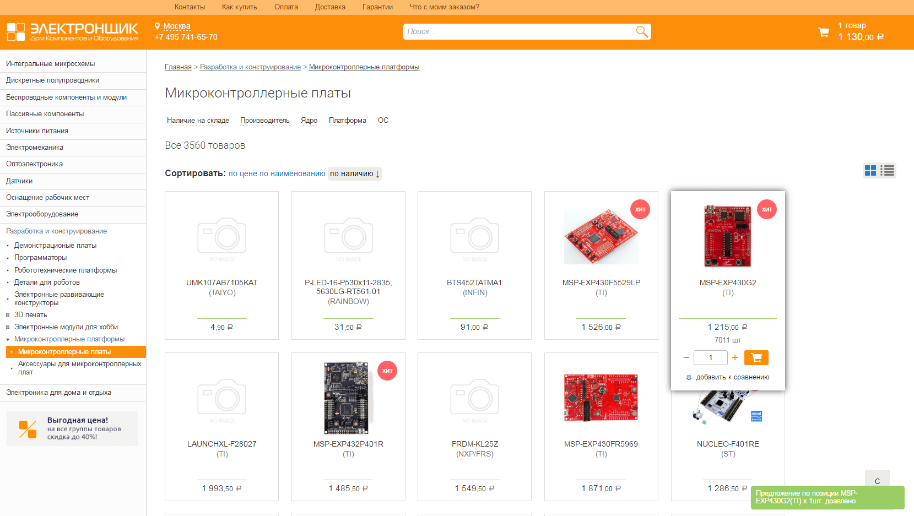Click the location pin icon next to Москва

tap(158, 26)
